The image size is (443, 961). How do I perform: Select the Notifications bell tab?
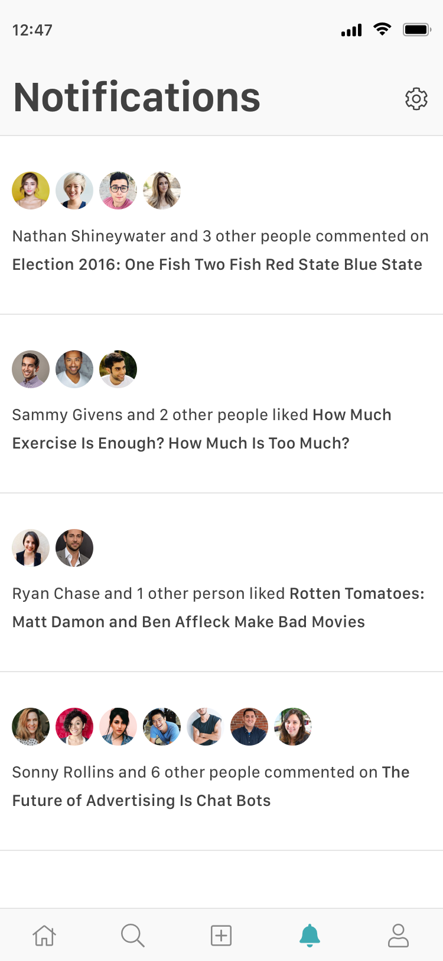[x=310, y=936]
